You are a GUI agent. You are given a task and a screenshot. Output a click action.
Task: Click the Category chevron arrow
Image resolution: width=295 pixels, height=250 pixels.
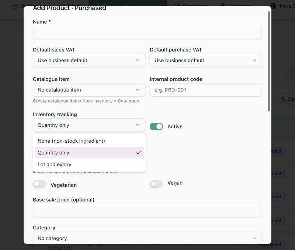point(254,238)
